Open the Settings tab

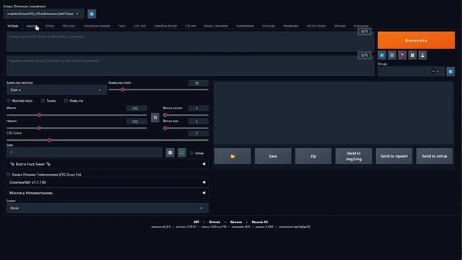(340, 26)
